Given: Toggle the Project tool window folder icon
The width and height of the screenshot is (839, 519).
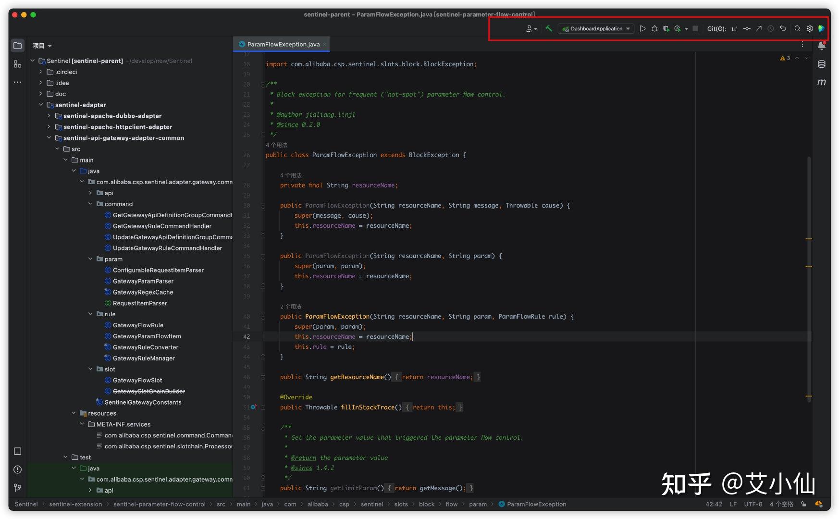Looking at the screenshot, I should (18, 46).
